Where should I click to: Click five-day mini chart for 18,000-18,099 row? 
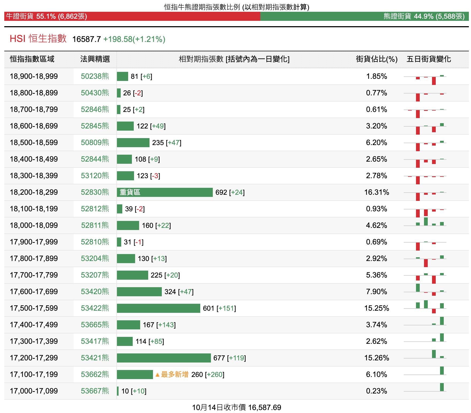click(x=425, y=223)
